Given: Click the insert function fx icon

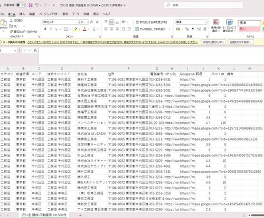Looking at the screenshot, I should pyautogui.click(x=35, y=50).
